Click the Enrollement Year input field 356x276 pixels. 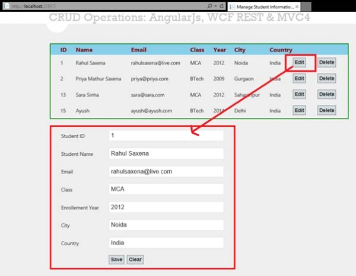click(166, 207)
